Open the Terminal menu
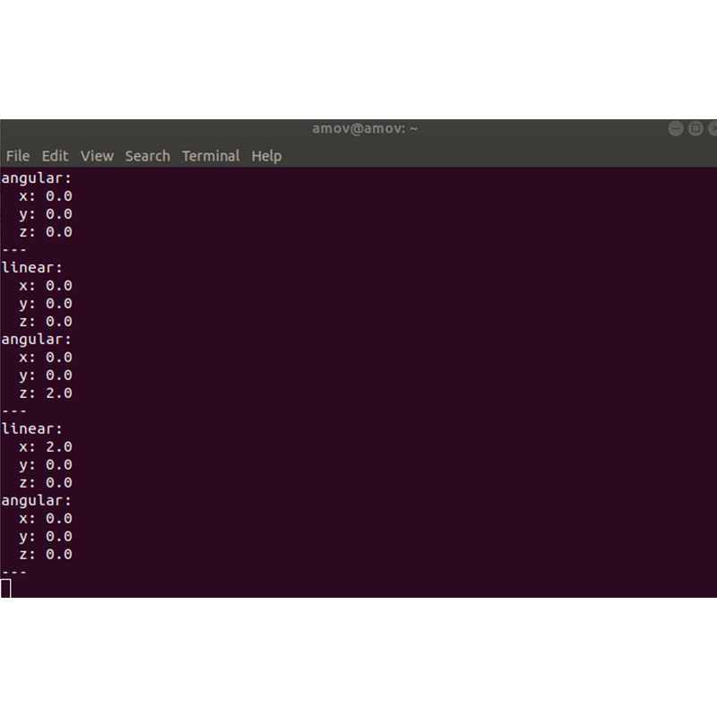Image resolution: width=717 pixels, height=717 pixels. click(x=211, y=156)
